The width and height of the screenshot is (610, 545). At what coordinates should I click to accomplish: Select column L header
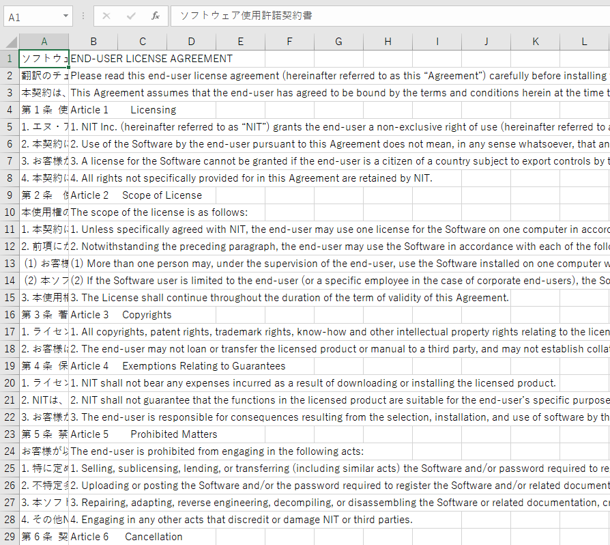pos(584,42)
